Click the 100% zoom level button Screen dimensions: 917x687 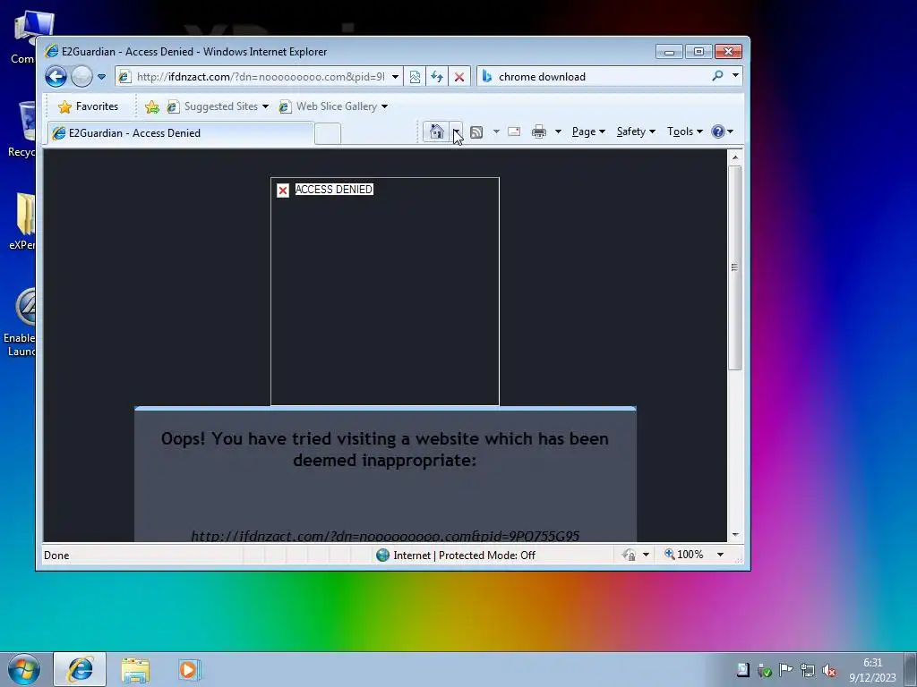684,555
